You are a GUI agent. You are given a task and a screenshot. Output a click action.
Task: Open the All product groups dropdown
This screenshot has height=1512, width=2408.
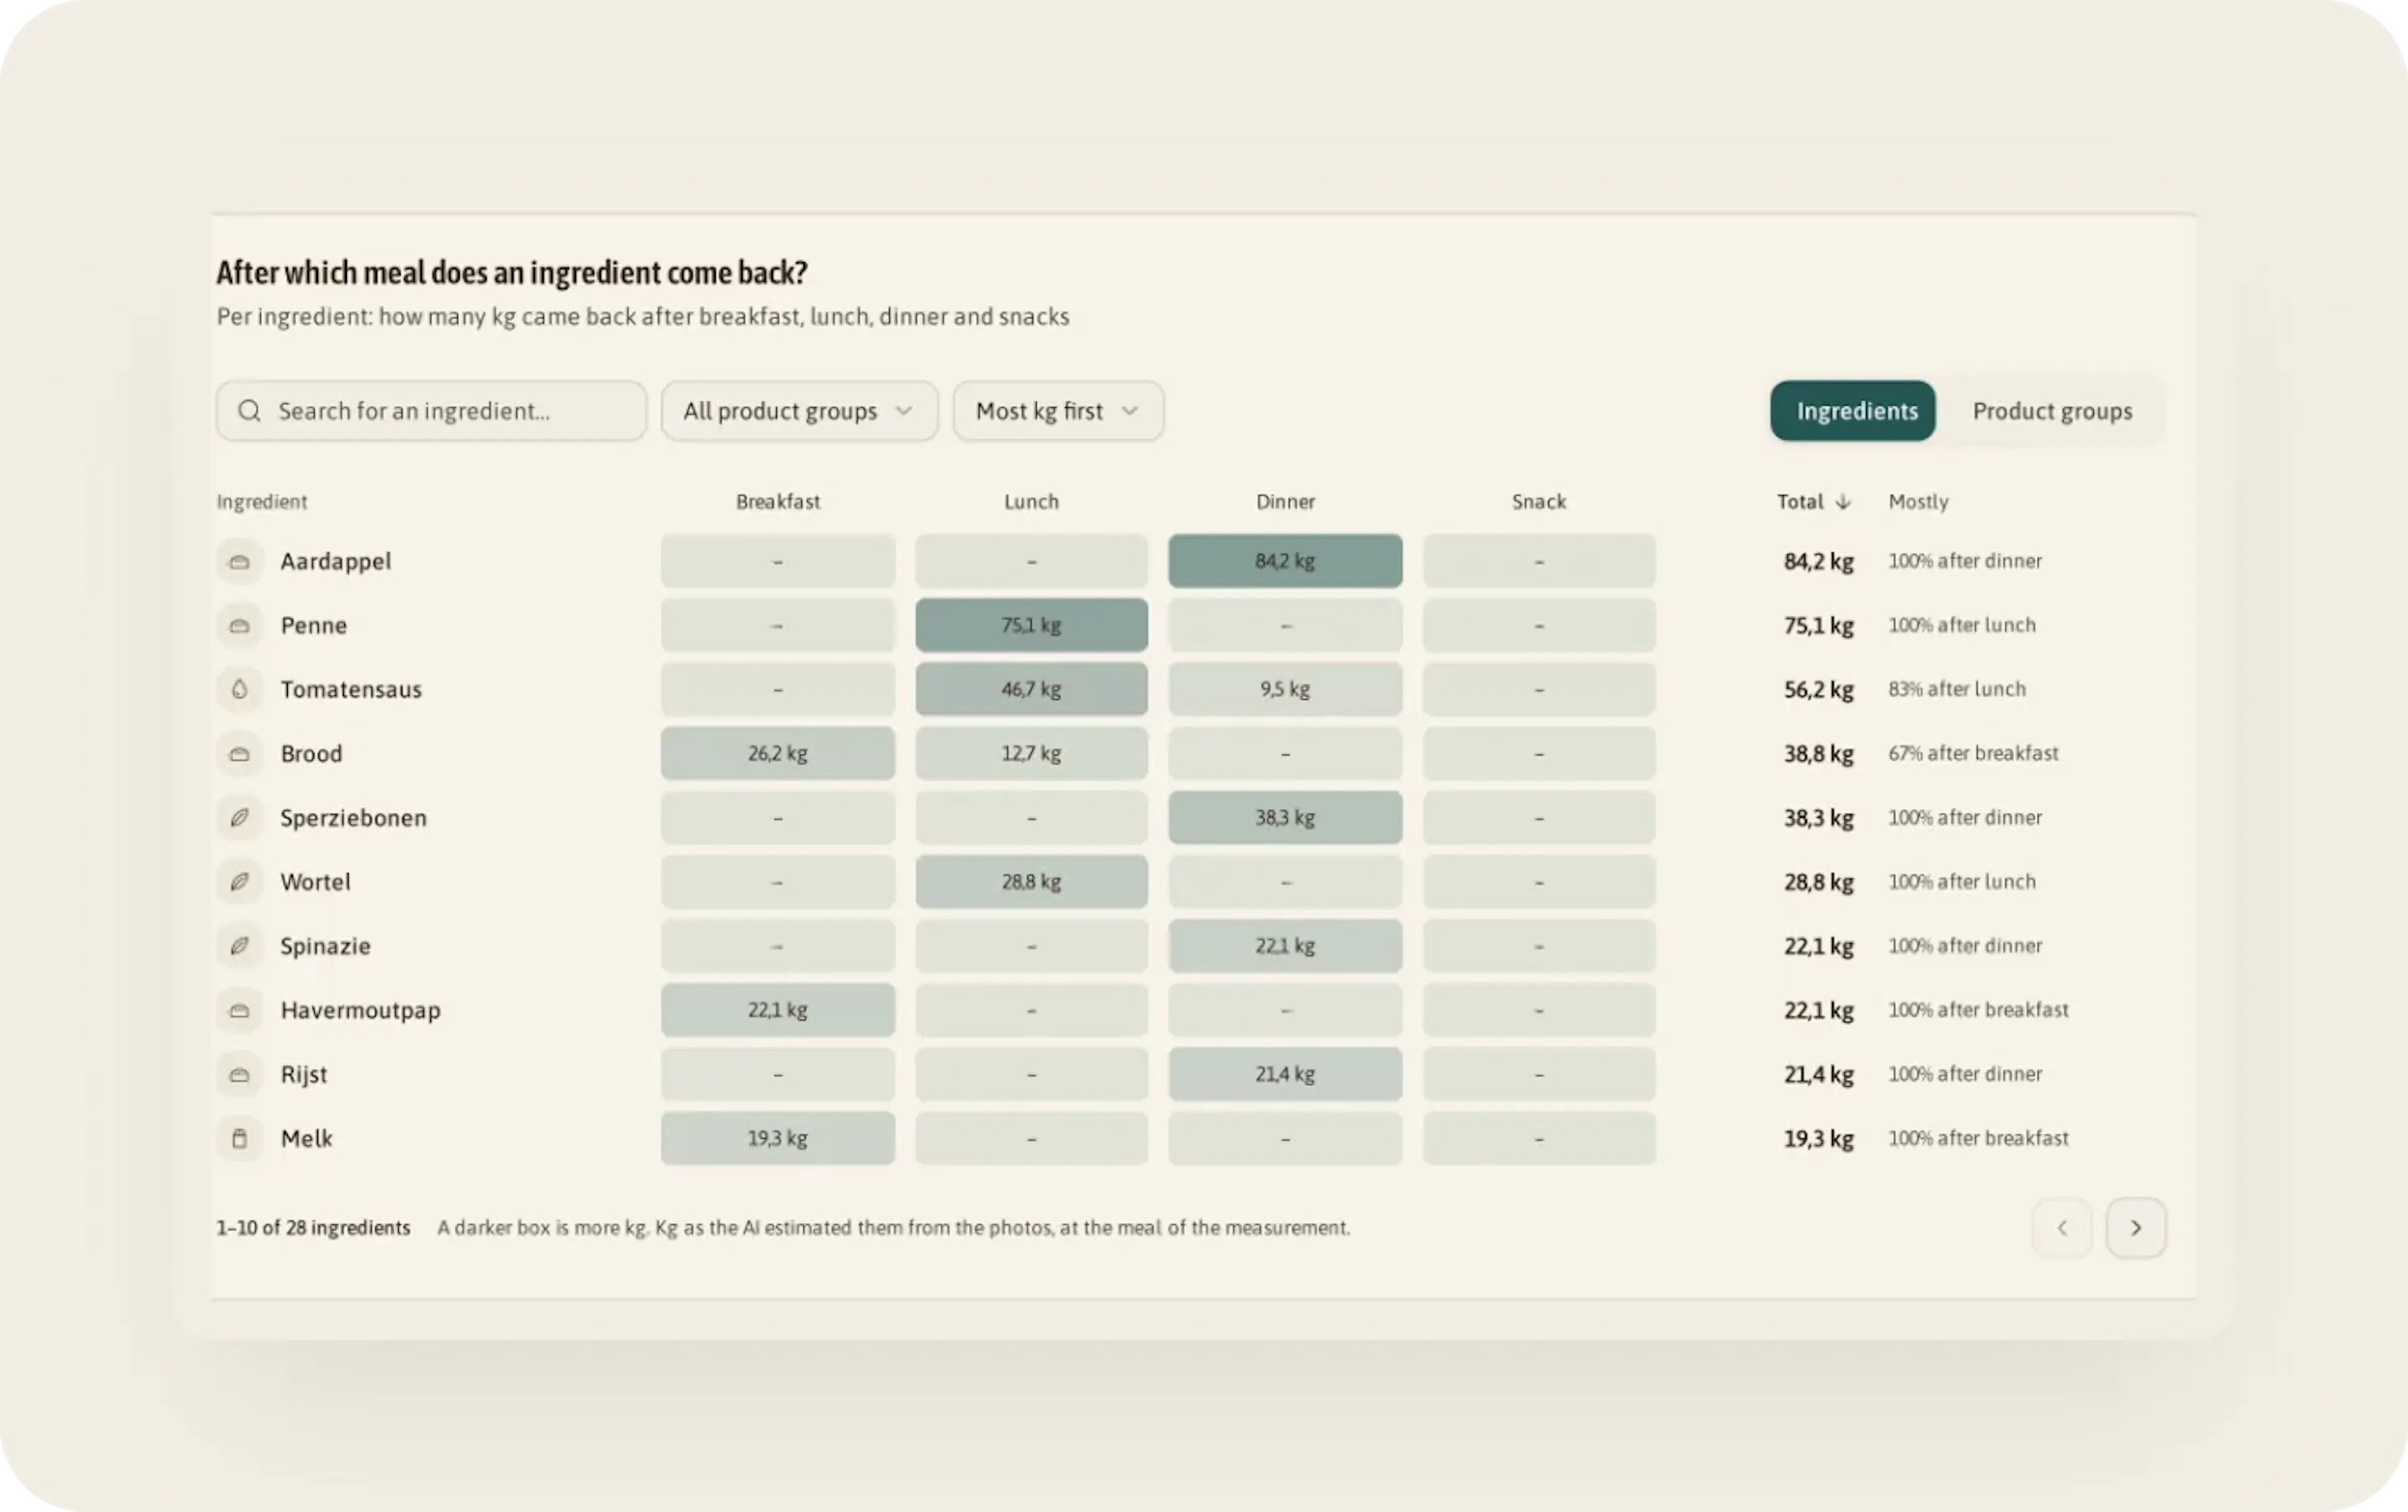[799, 411]
